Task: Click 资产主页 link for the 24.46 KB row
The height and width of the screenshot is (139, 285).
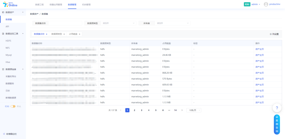Action: click(259, 55)
